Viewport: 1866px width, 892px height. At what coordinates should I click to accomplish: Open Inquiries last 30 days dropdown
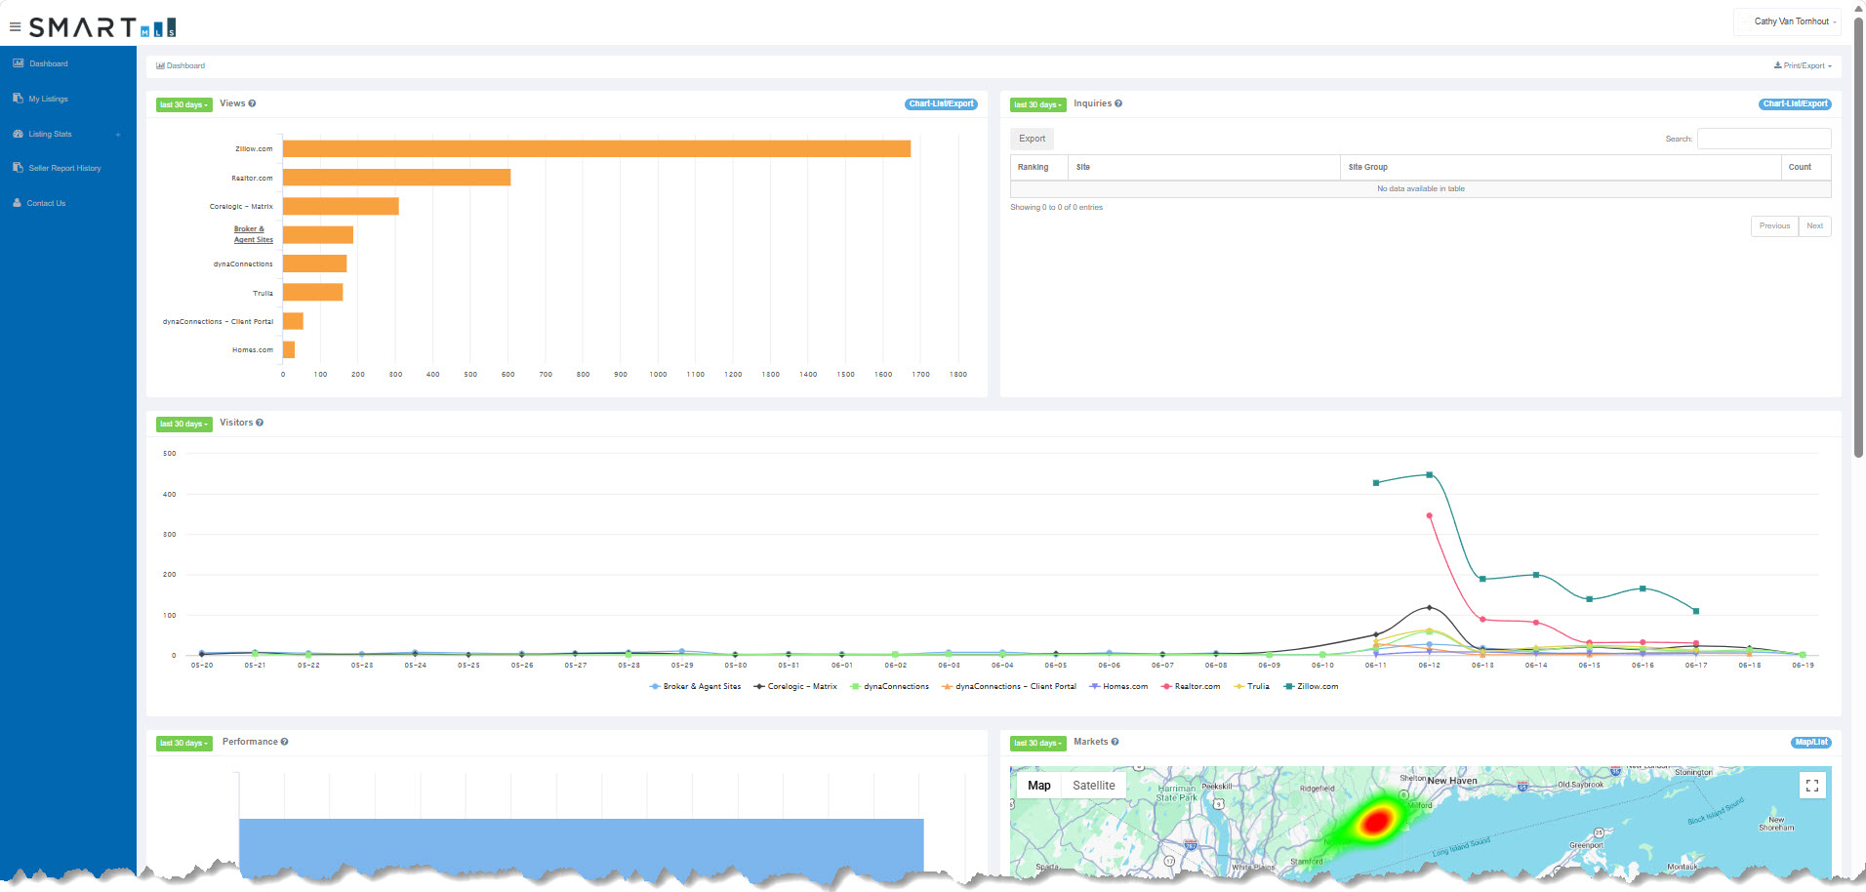tap(1038, 104)
